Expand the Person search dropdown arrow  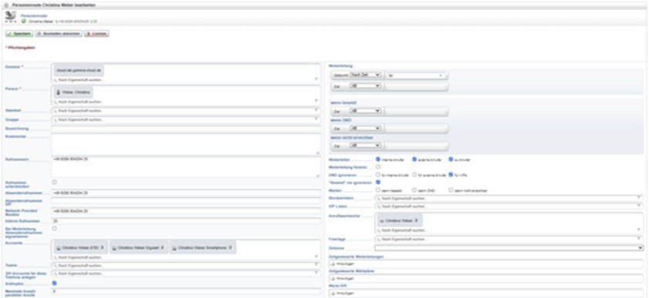point(316,101)
